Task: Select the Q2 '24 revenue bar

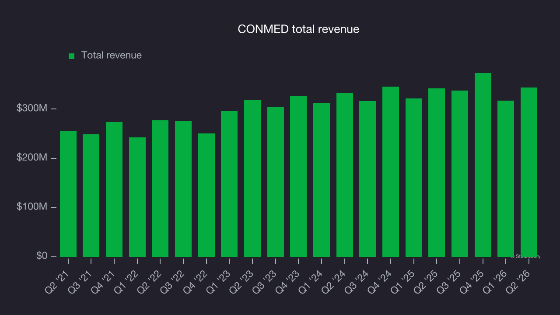Action: click(x=345, y=175)
